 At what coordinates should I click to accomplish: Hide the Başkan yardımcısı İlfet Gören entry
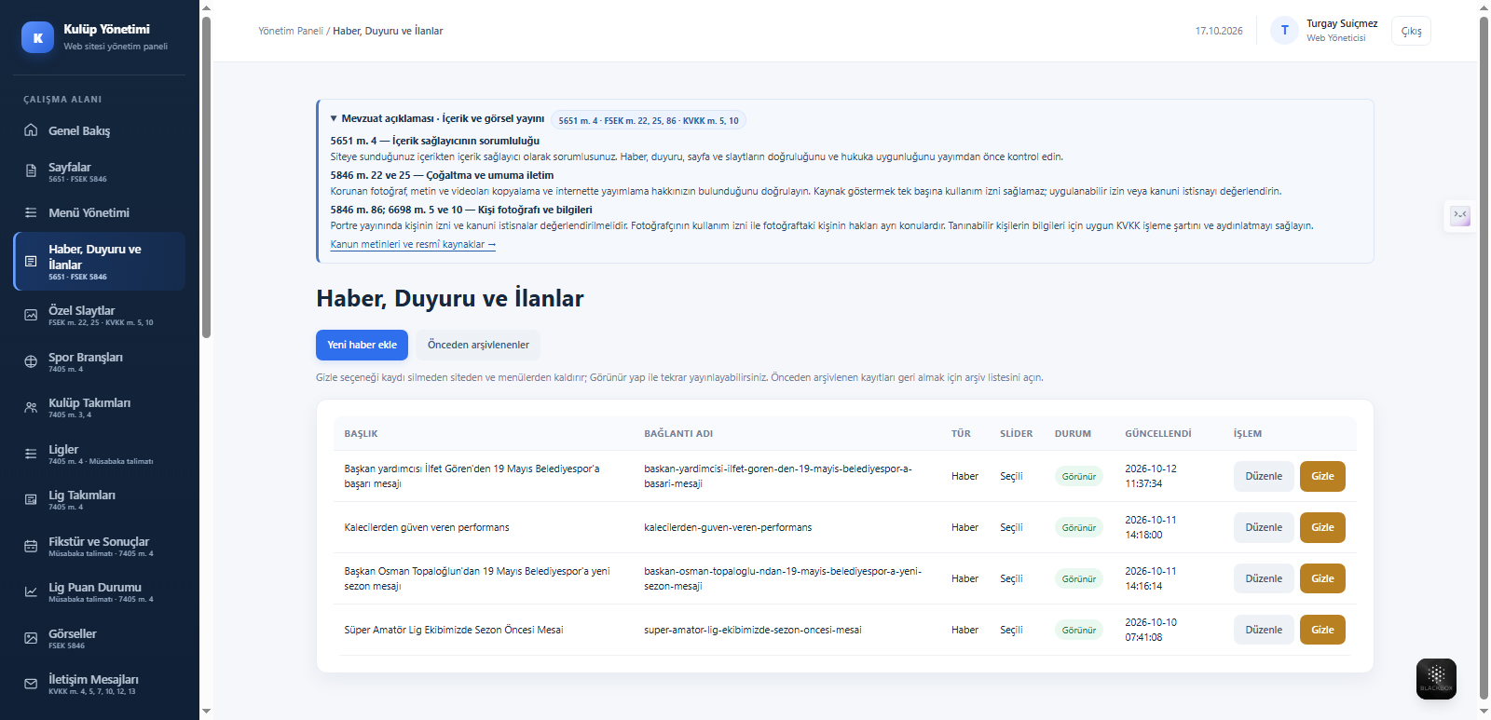click(1322, 476)
